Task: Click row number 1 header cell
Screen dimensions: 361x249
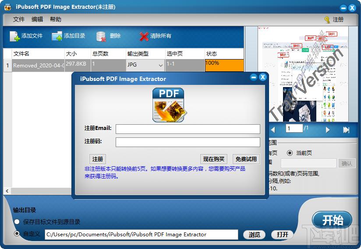Action: coord(7,66)
